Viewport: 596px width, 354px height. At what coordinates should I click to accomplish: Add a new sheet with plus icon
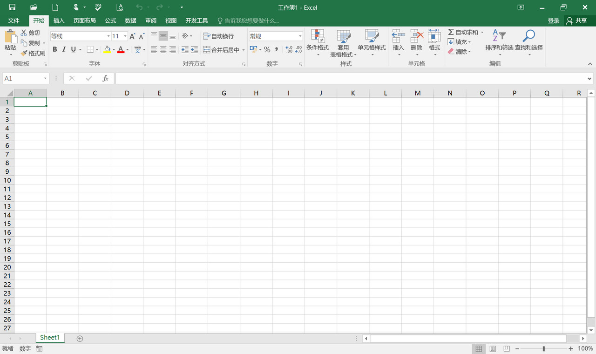pyautogui.click(x=80, y=338)
